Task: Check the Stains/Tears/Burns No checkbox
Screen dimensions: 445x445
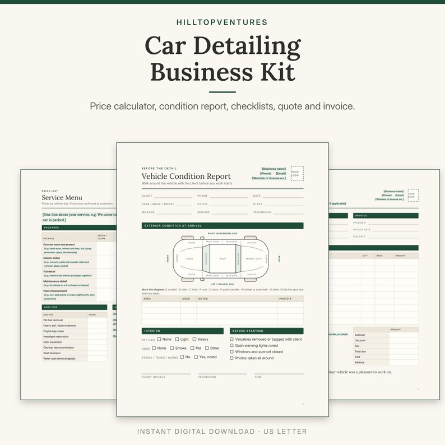Action: [x=182, y=357]
